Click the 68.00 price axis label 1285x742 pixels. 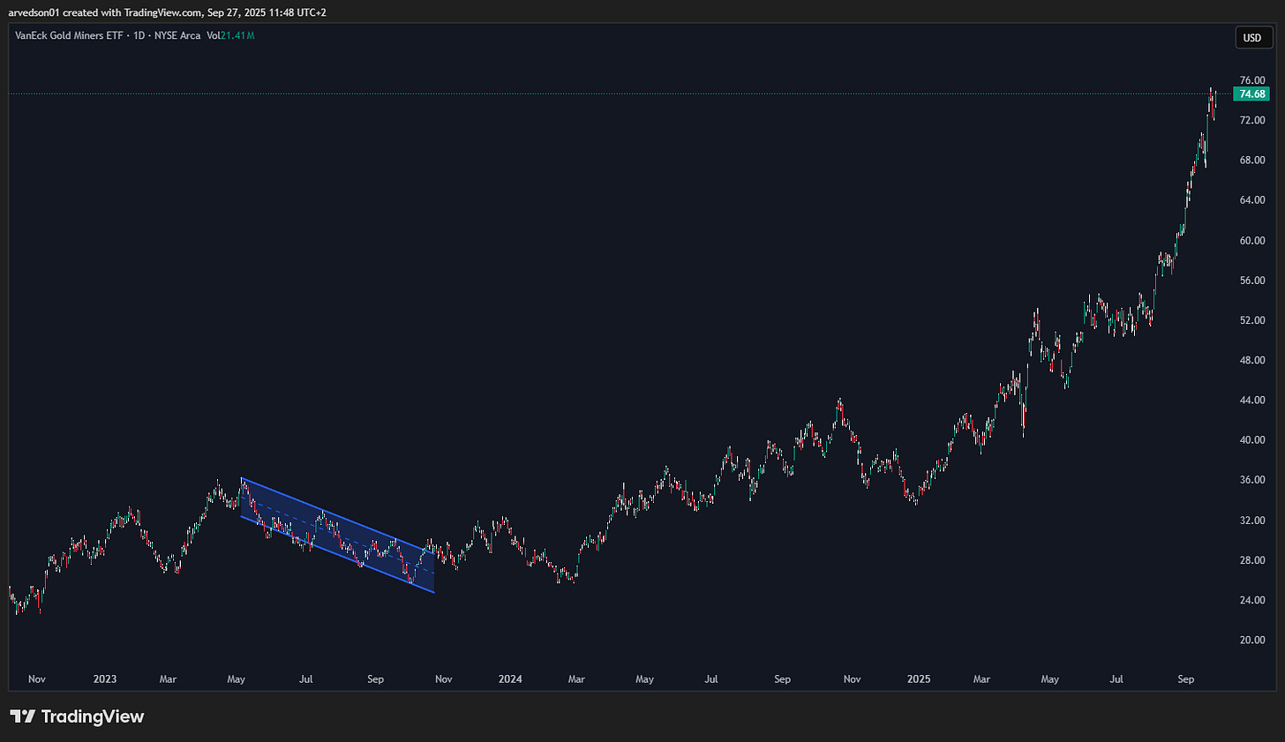click(1252, 161)
